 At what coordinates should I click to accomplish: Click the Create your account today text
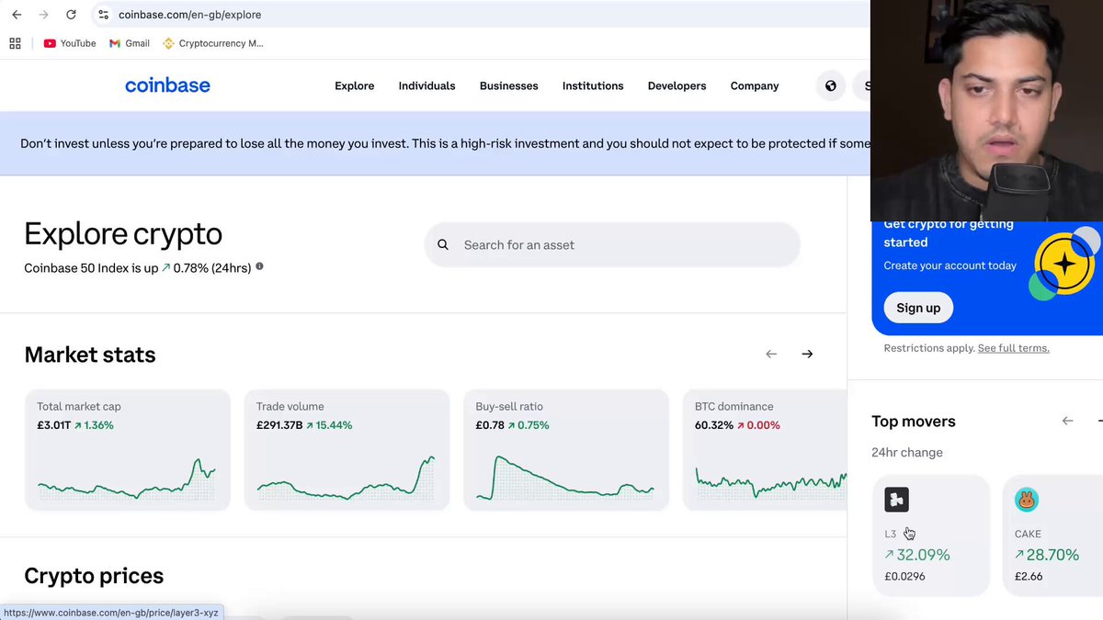[x=950, y=265]
